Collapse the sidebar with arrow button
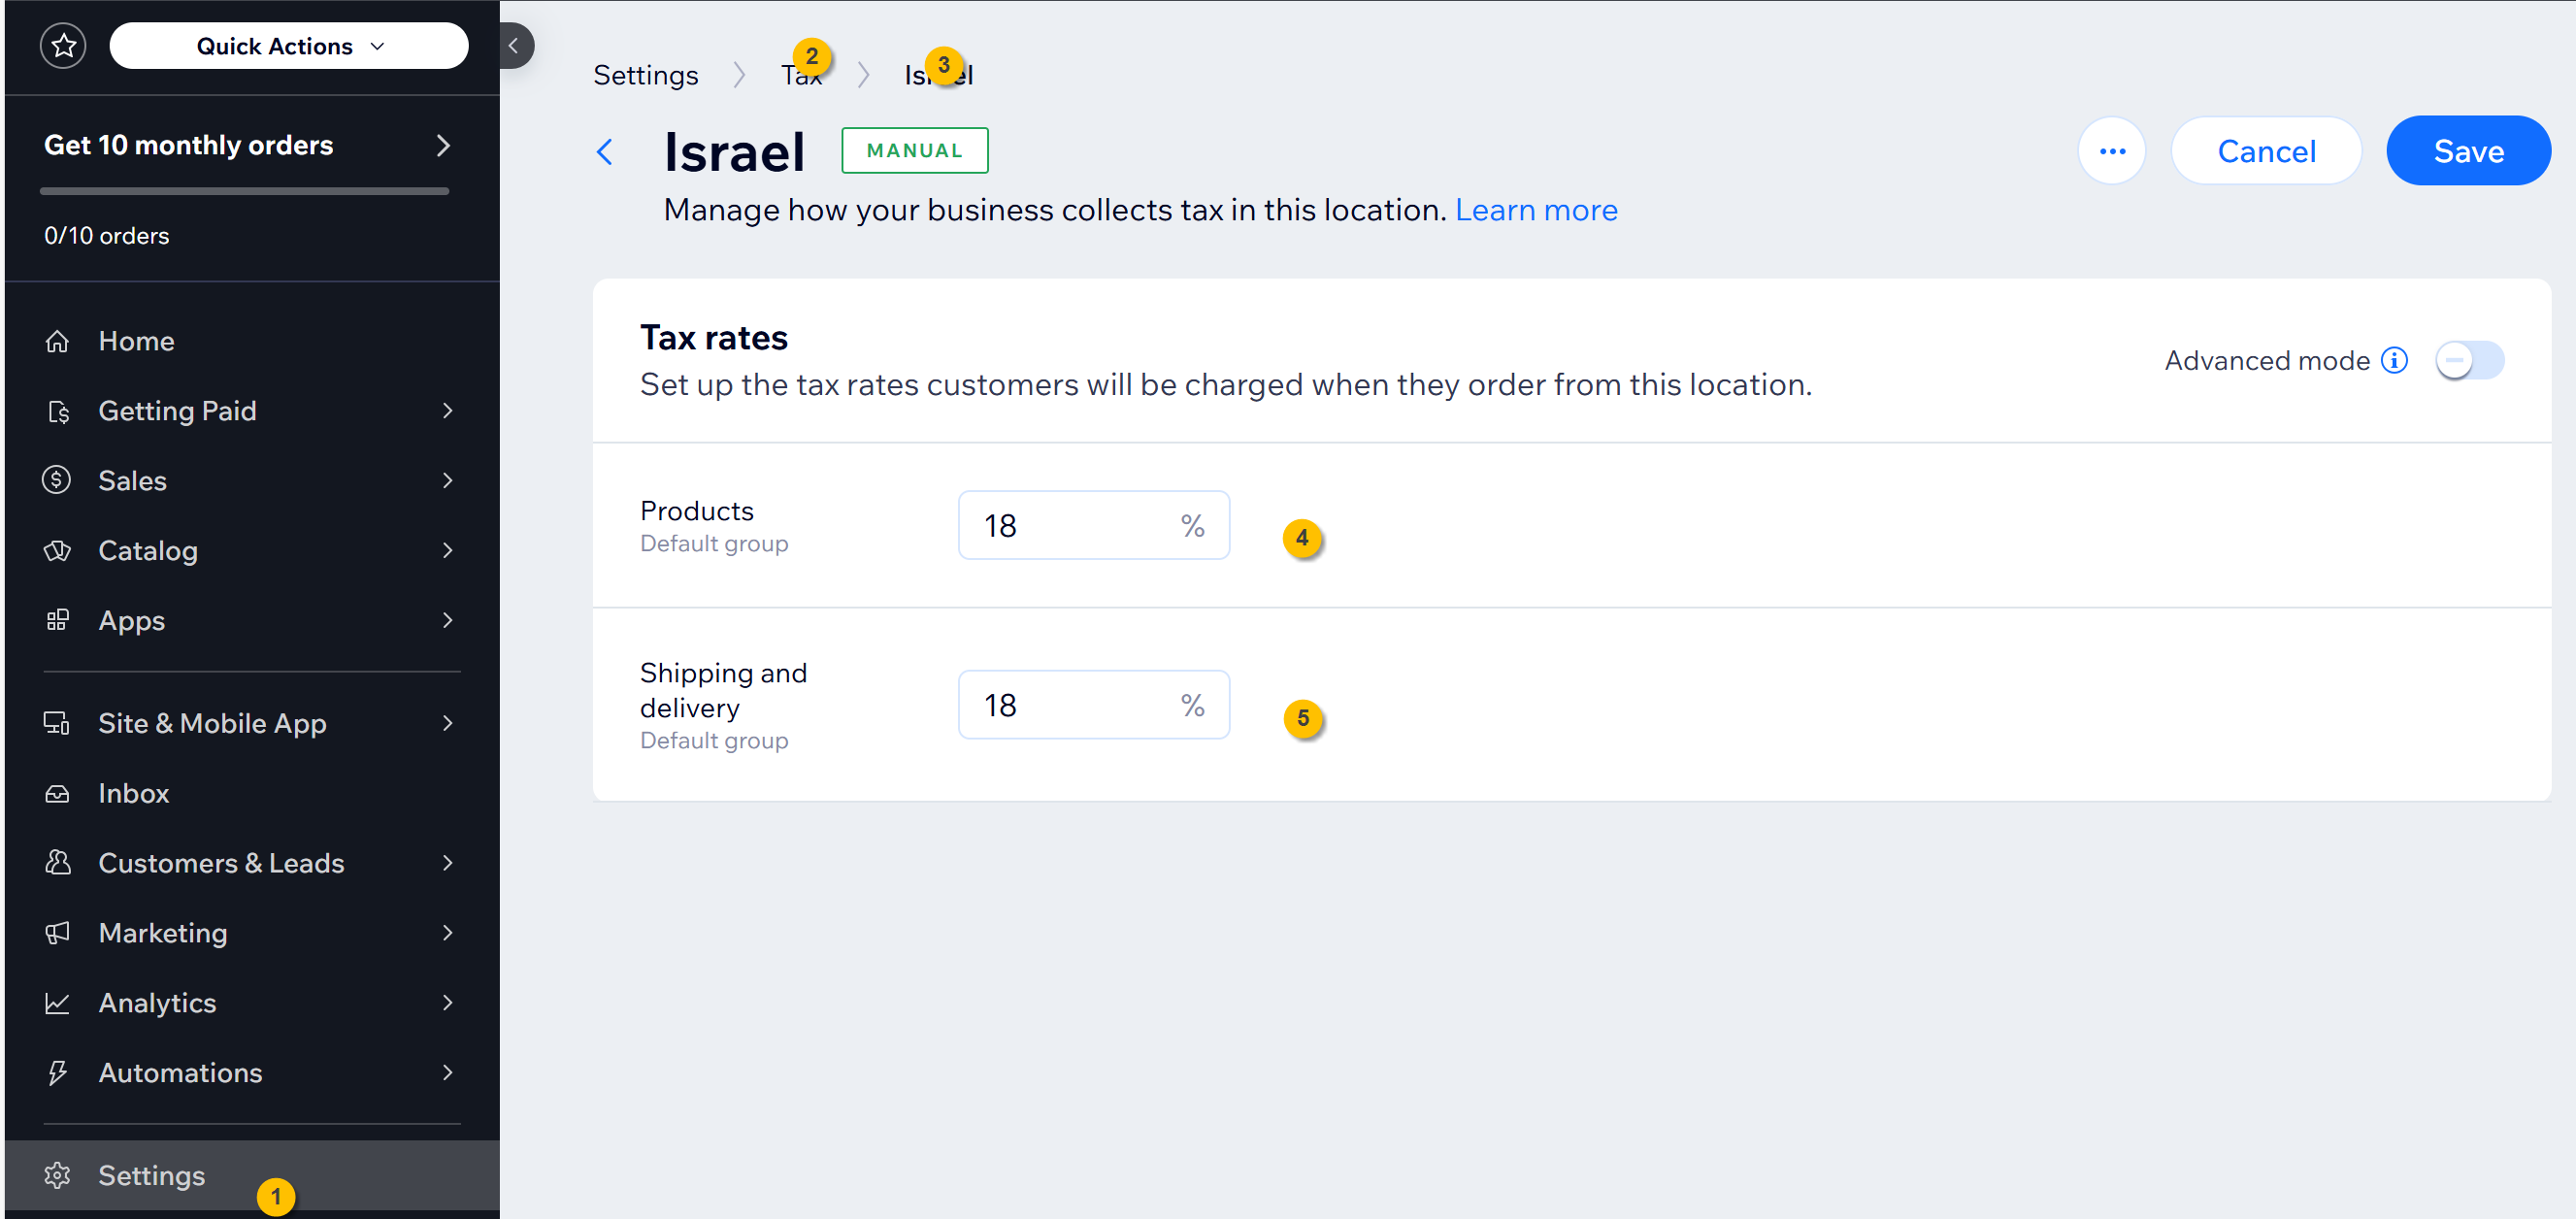2576x1219 pixels. pos(514,46)
